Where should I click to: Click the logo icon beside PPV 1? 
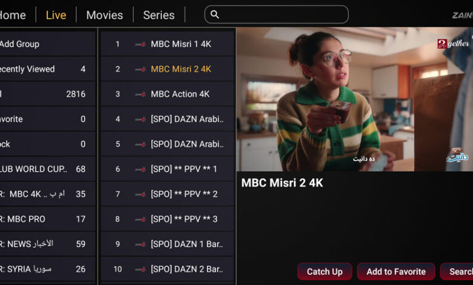(140, 169)
